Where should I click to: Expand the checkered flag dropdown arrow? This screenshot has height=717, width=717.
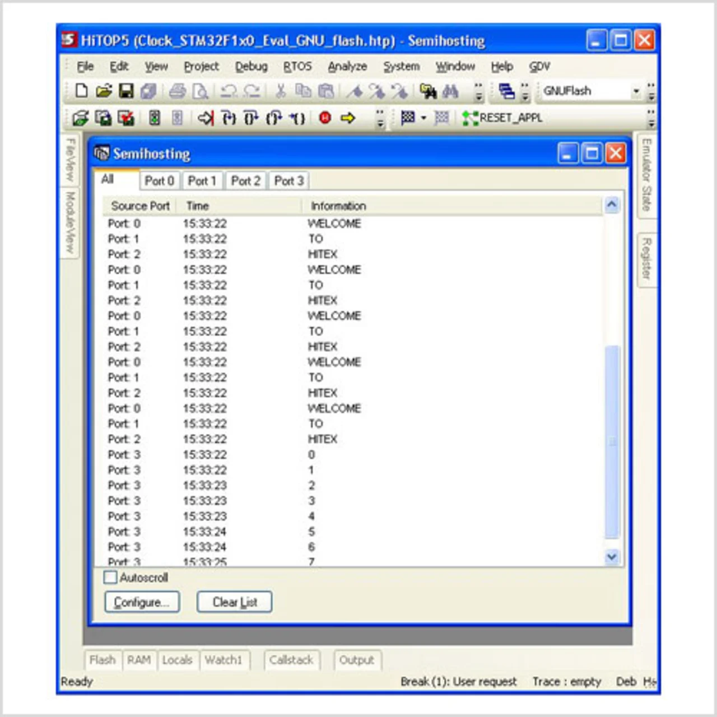(x=423, y=118)
